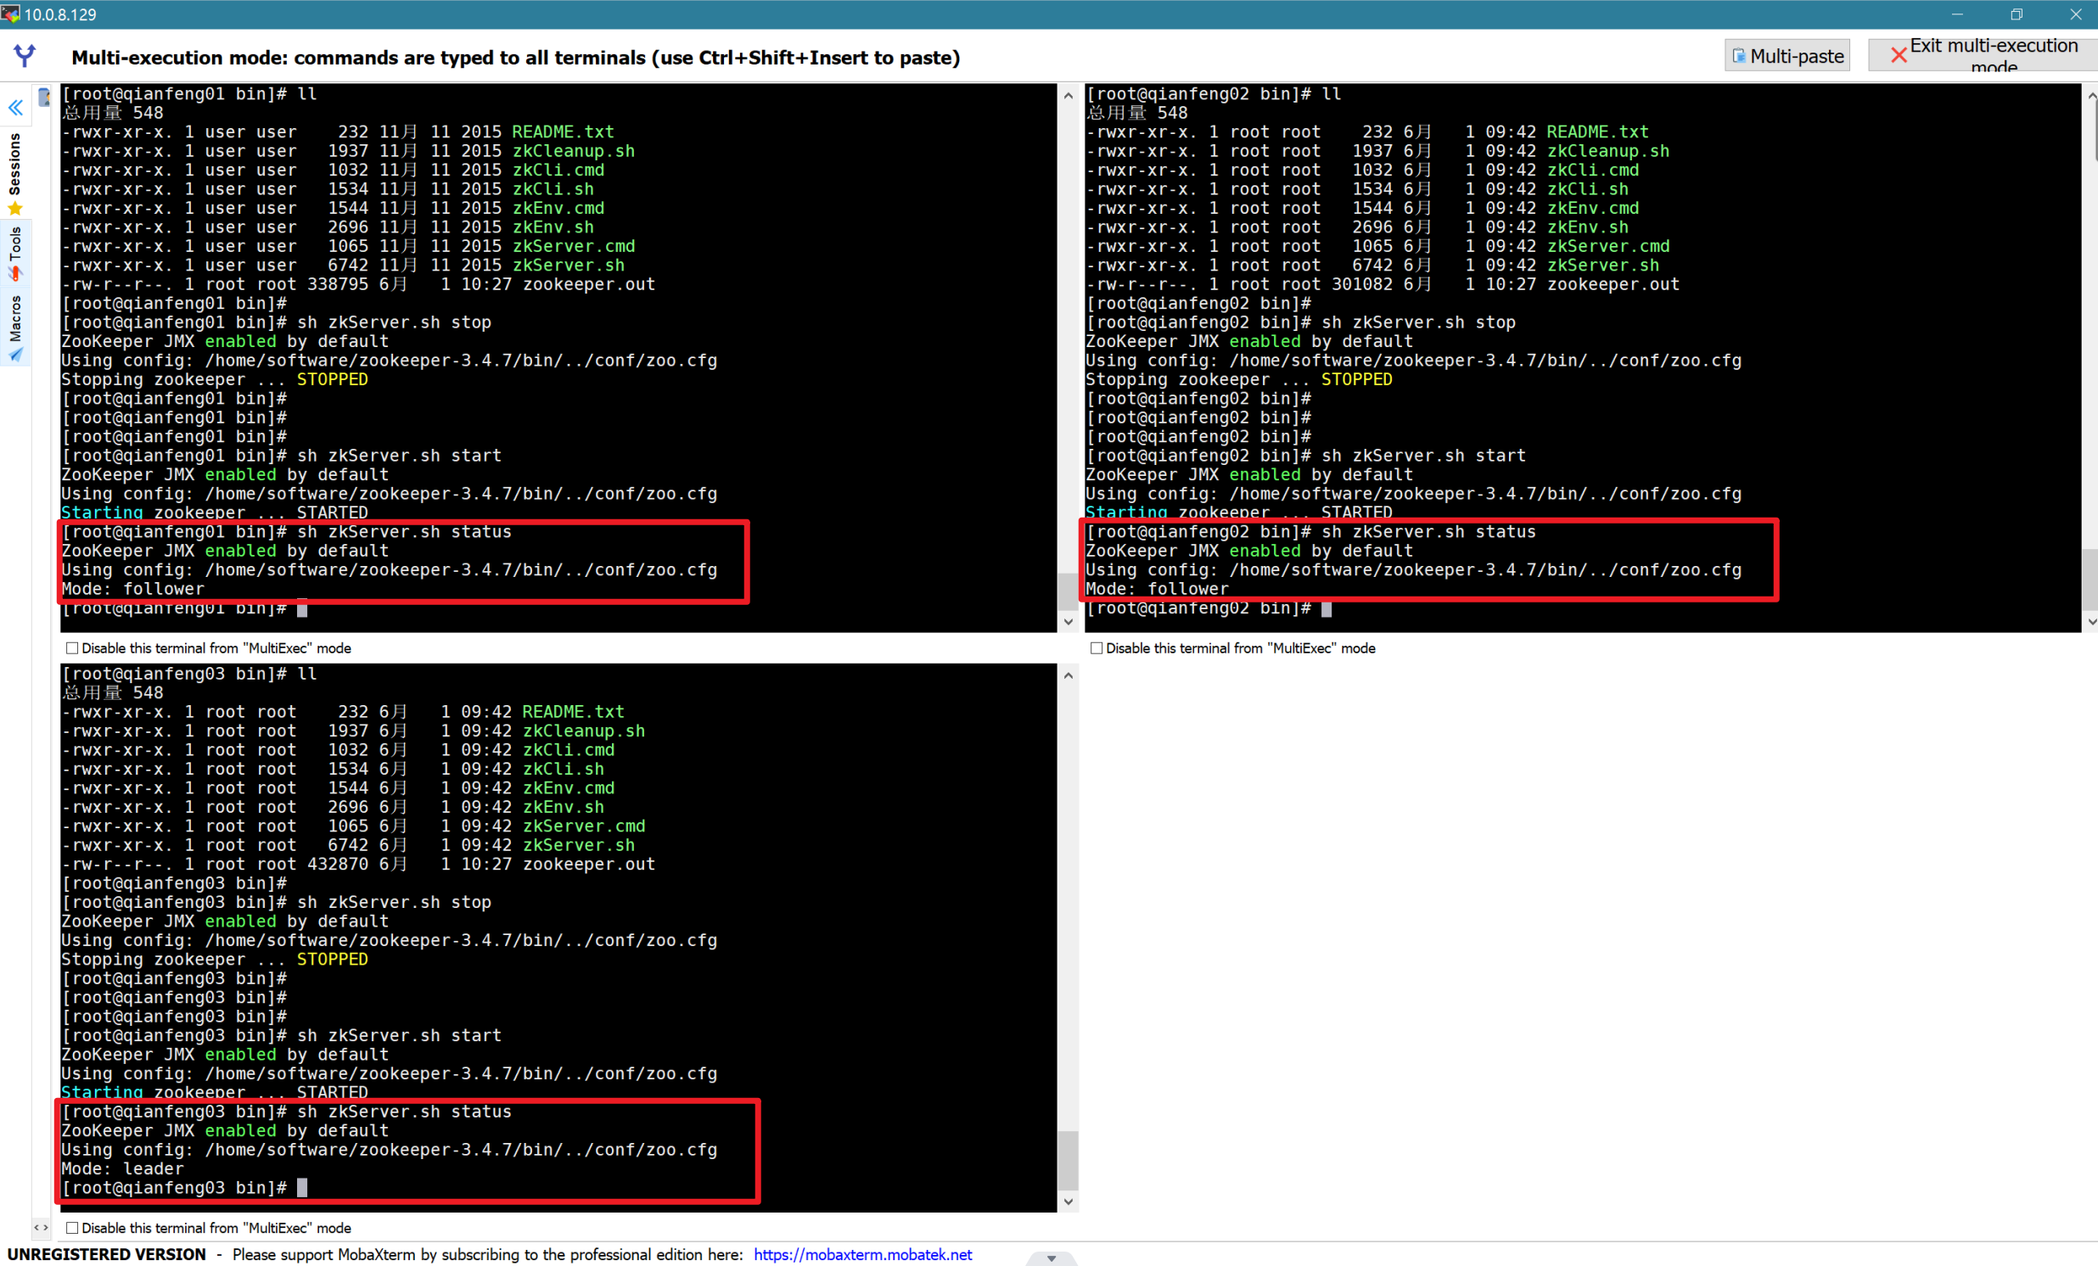The height and width of the screenshot is (1266, 2098).
Task: Click scrollbar thumb of qianfeng01 terminal
Action: pos(1069,591)
